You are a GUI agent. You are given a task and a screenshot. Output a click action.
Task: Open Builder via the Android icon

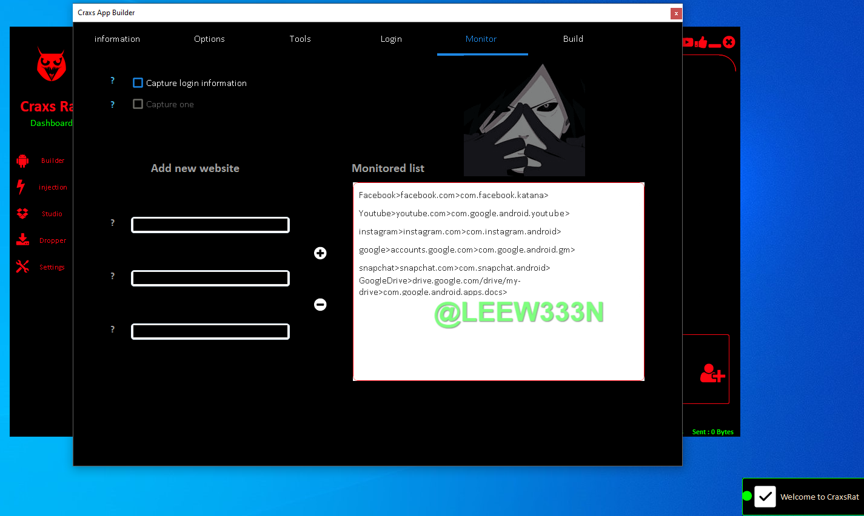(22, 160)
